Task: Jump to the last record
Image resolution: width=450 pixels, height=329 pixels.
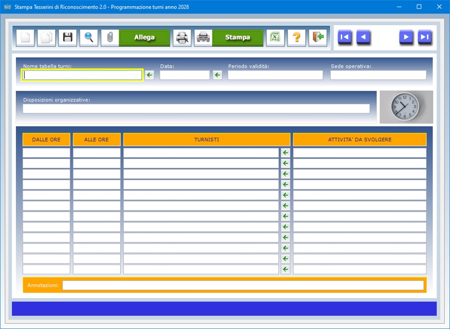Action: tap(424, 37)
